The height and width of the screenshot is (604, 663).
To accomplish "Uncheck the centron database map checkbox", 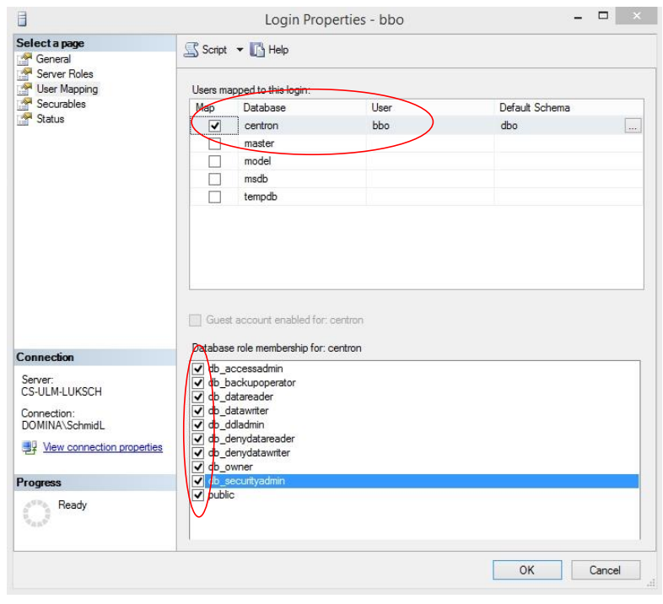I will coord(214,126).
